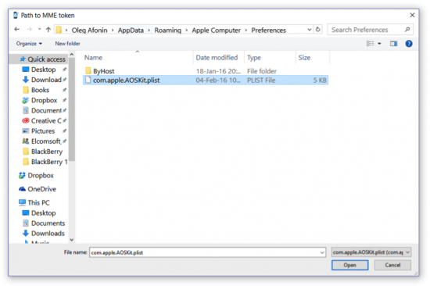The width and height of the screenshot is (430, 286).
Task: Click the Open button
Action: click(x=349, y=265)
